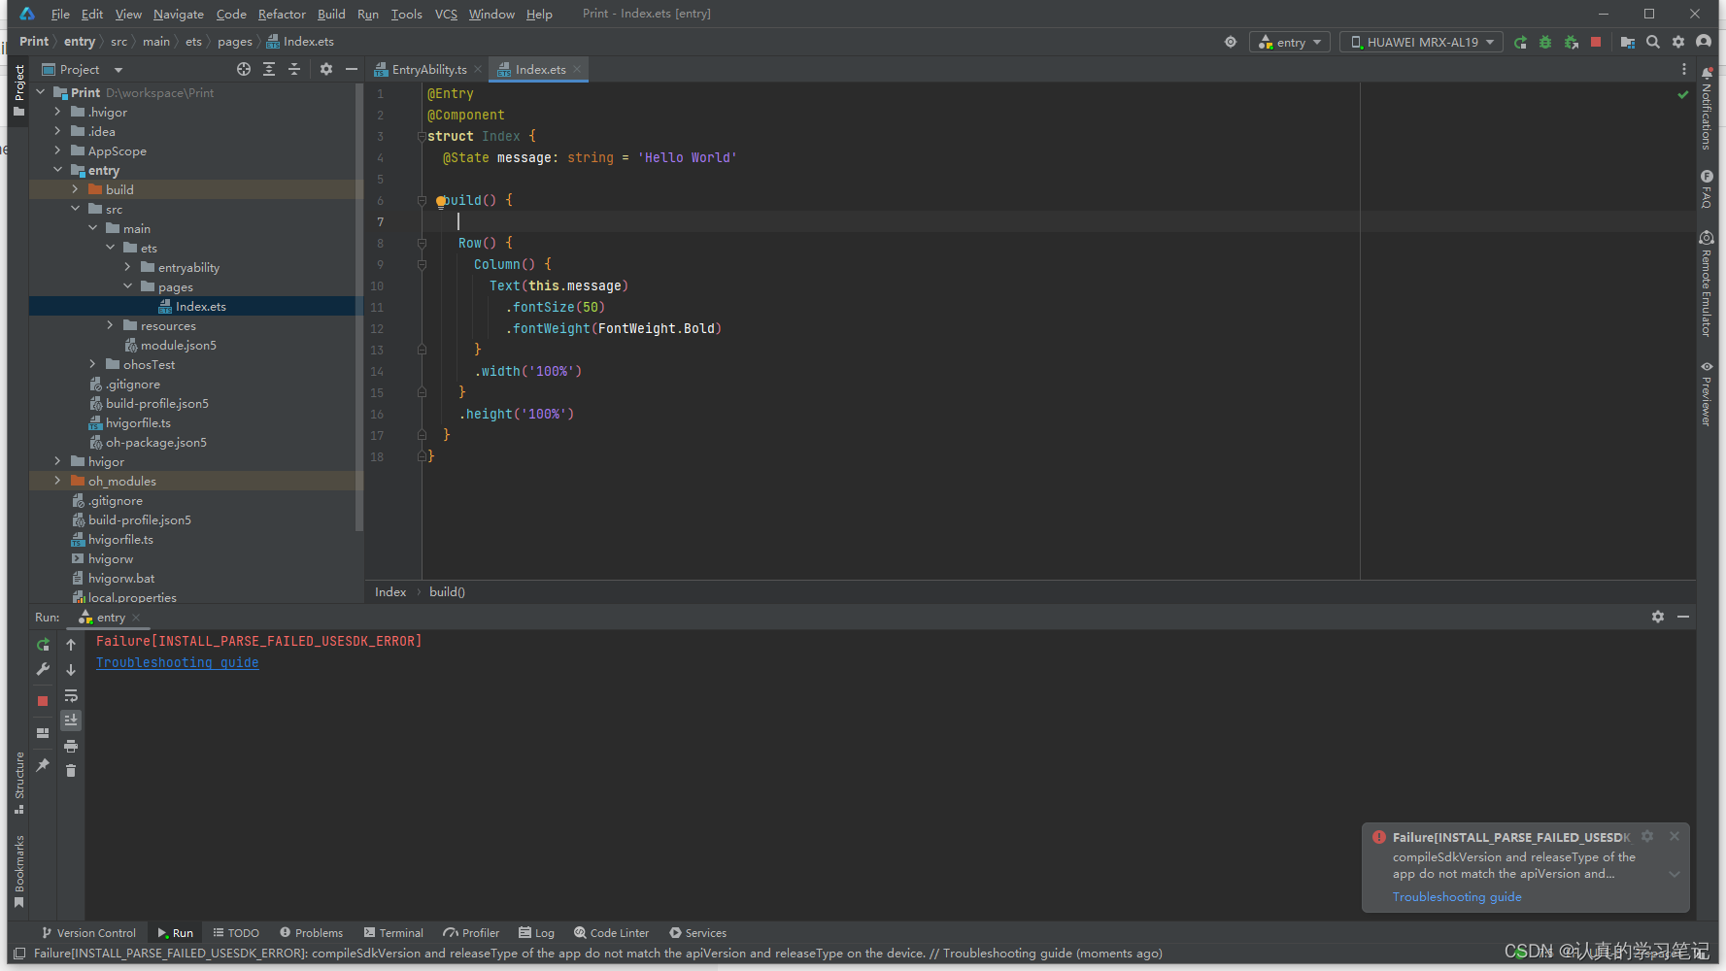Open the Build menu
Screen dimensions: 1726x971
point(331,14)
